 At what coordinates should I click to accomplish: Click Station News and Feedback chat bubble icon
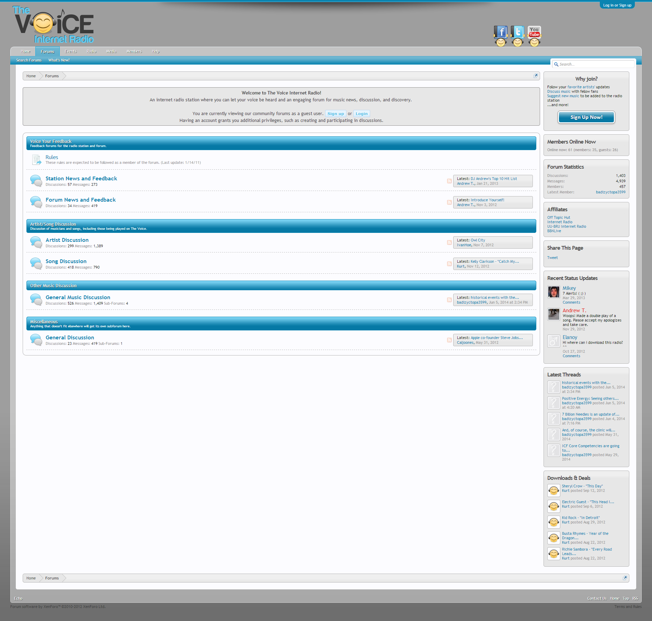point(36,181)
